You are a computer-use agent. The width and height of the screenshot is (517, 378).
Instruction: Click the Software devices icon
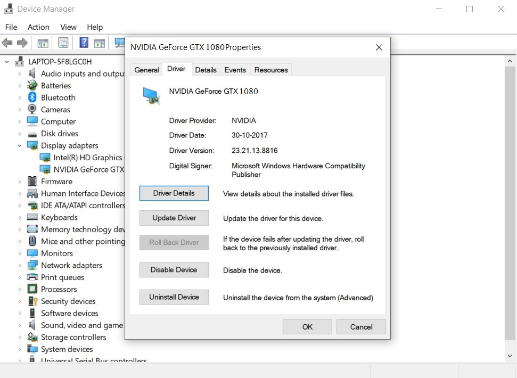pos(32,313)
